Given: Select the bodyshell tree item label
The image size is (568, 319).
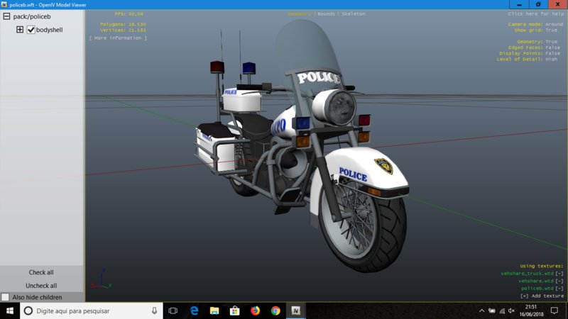Looking at the screenshot, I should click(49, 30).
